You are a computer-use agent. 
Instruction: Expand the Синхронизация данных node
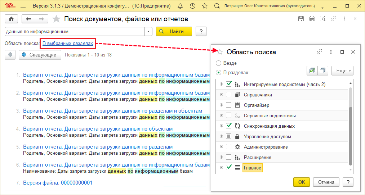coord(221,126)
